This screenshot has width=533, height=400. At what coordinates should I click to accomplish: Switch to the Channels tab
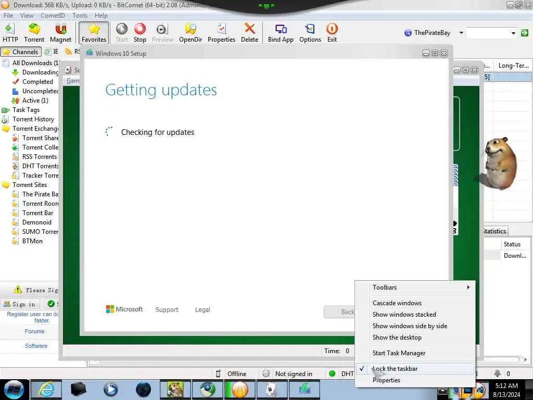21,52
